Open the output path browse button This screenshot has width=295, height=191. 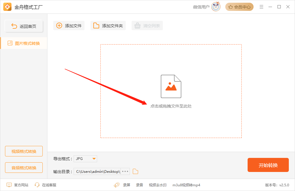125,171
